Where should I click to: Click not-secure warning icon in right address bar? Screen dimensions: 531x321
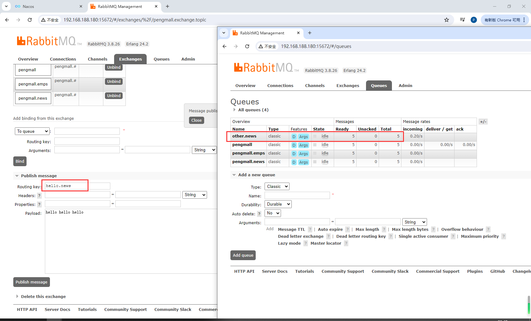tap(261, 46)
